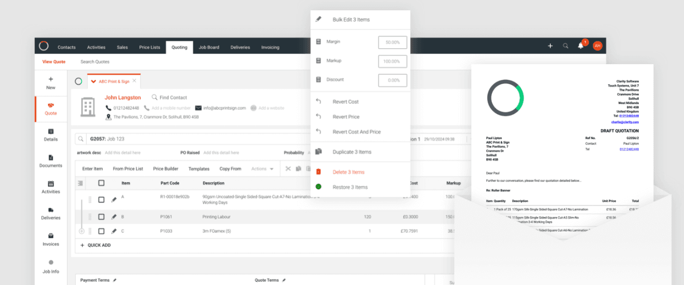684x285 pixels.
Task: Click charlie@clarity.com email link in quotation
Action: coord(626,122)
